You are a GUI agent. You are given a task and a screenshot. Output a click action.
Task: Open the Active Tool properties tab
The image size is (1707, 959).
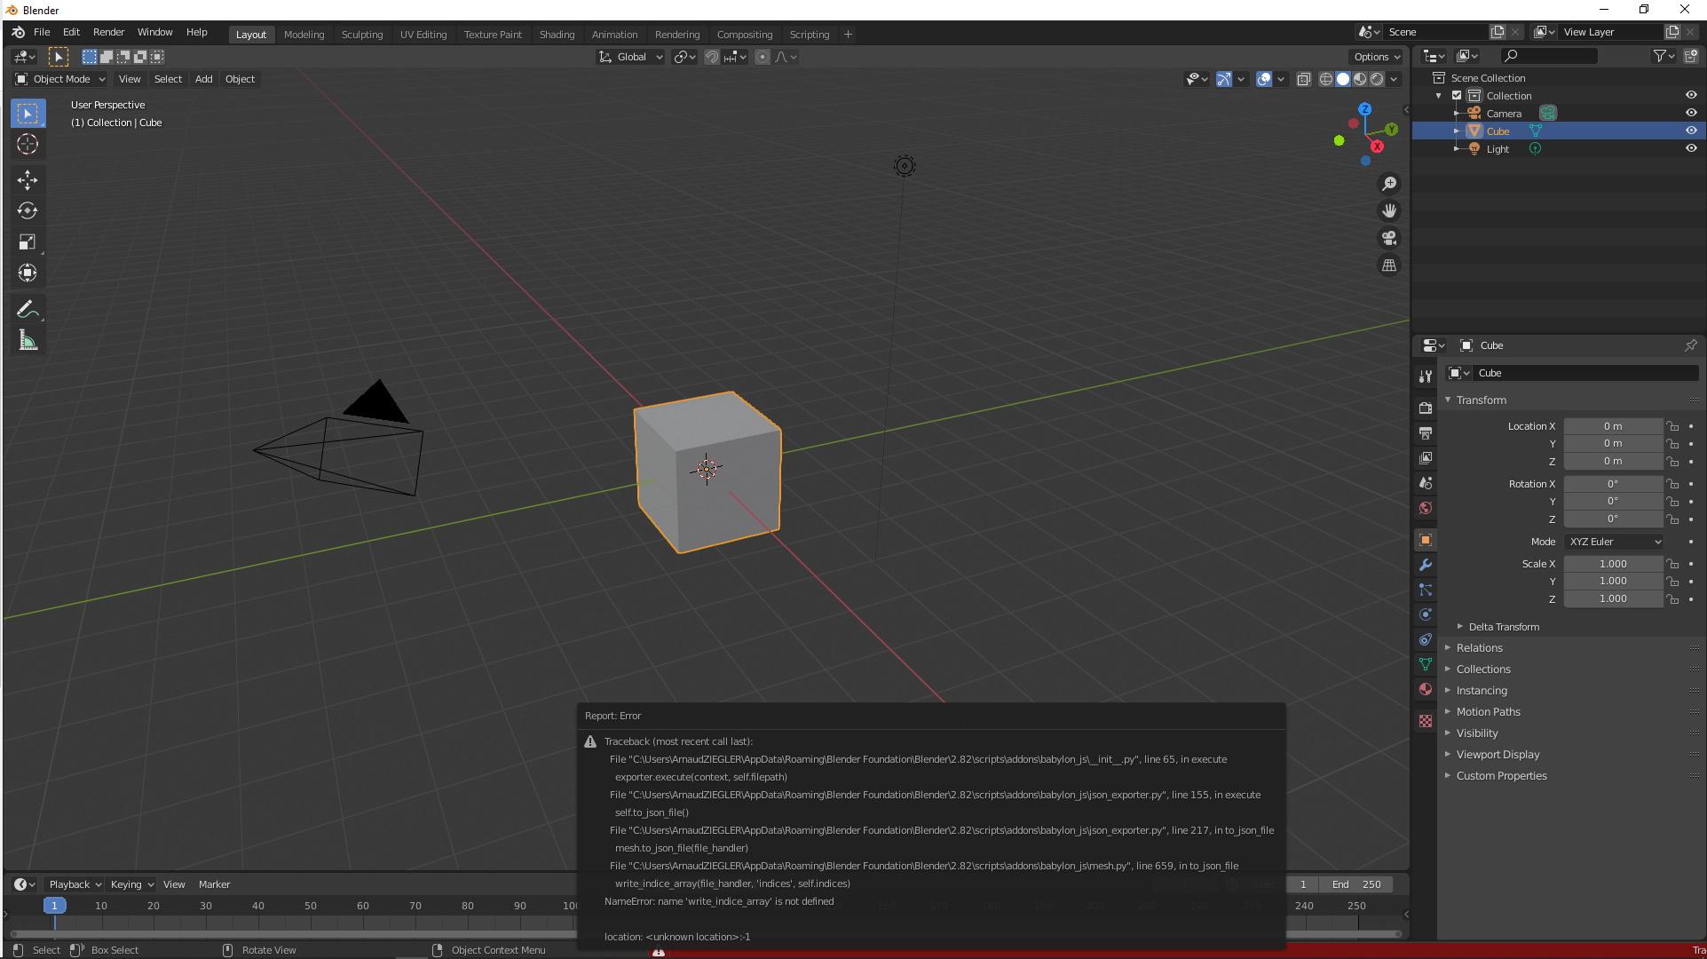tap(1426, 376)
